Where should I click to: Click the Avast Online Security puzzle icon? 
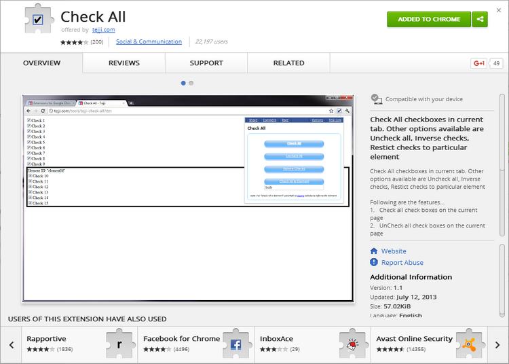[x=470, y=344]
